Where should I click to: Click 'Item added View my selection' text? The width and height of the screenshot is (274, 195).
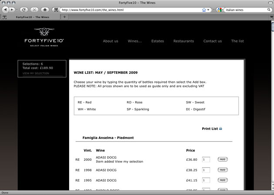click(x=119, y=162)
